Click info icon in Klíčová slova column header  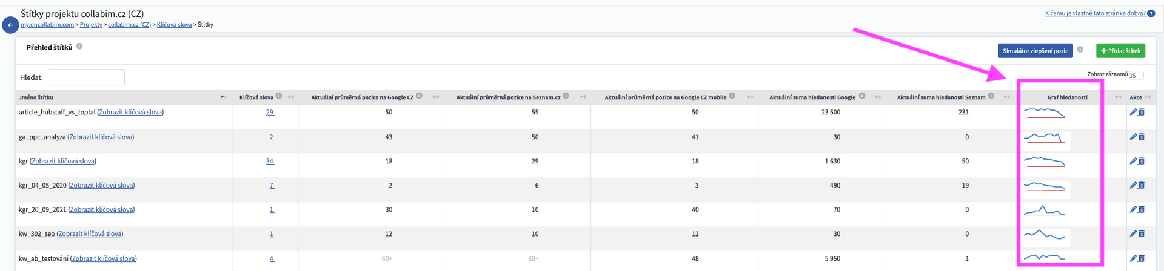tap(279, 96)
